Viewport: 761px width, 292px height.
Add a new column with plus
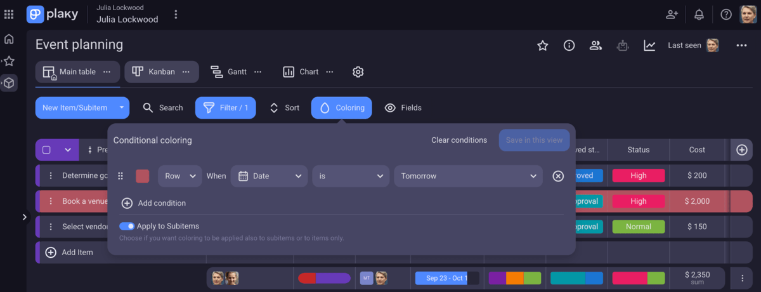coord(741,150)
